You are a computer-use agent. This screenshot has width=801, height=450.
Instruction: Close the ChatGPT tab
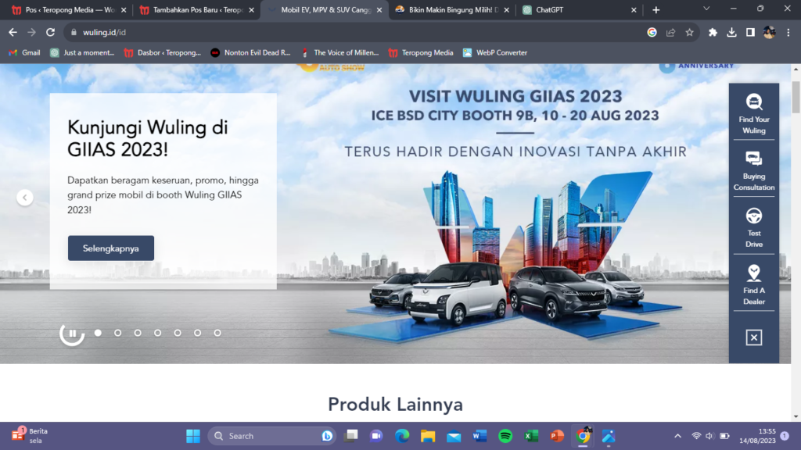tap(634, 9)
